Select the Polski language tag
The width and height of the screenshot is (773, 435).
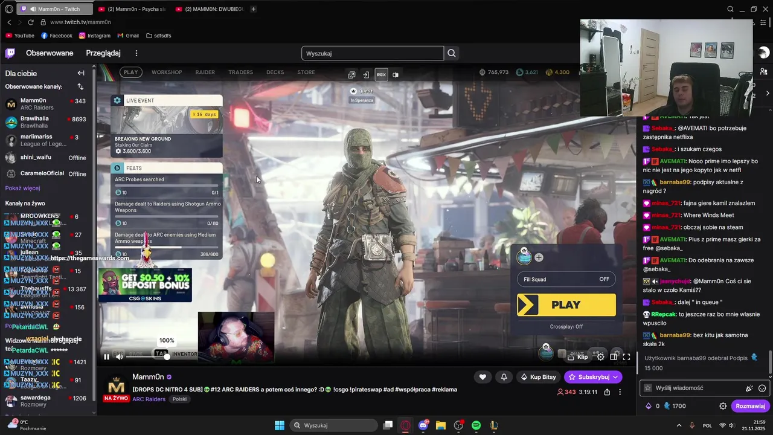[x=179, y=399]
